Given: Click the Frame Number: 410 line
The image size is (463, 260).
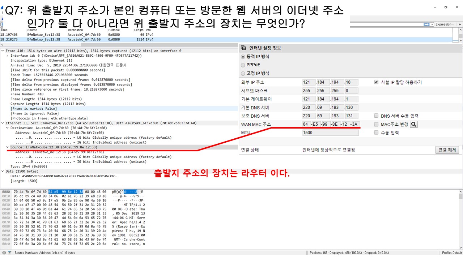Looking at the screenshot, I should click(x=27, y=94).
